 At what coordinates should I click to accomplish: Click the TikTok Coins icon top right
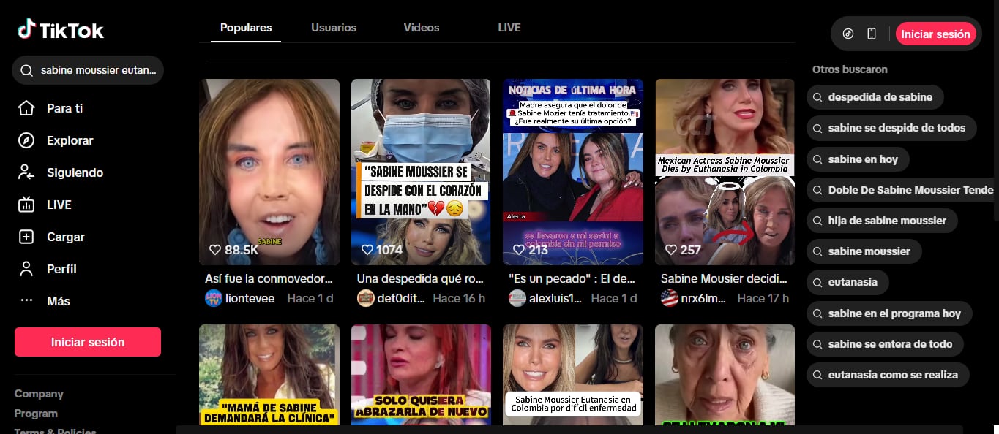[848, 33]
